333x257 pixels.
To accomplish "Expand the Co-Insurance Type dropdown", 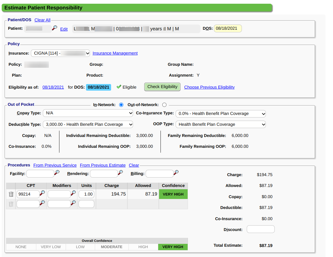I will point(220,113).
